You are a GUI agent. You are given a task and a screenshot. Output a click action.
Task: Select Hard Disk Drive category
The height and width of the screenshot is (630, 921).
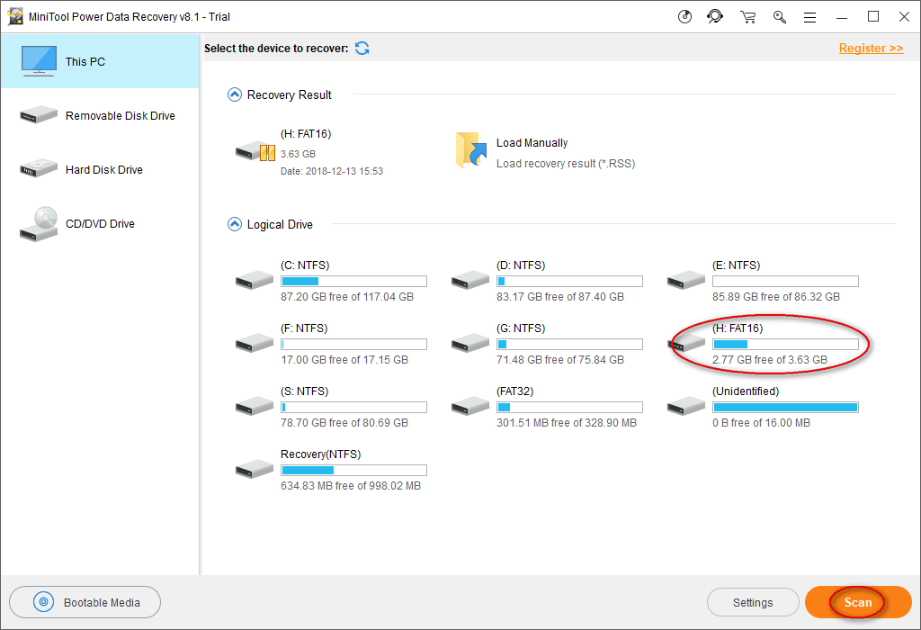(x=101, y=170)
